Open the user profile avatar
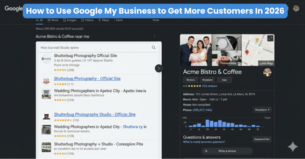This screenshot has height=159, width=305. [296, 9]
